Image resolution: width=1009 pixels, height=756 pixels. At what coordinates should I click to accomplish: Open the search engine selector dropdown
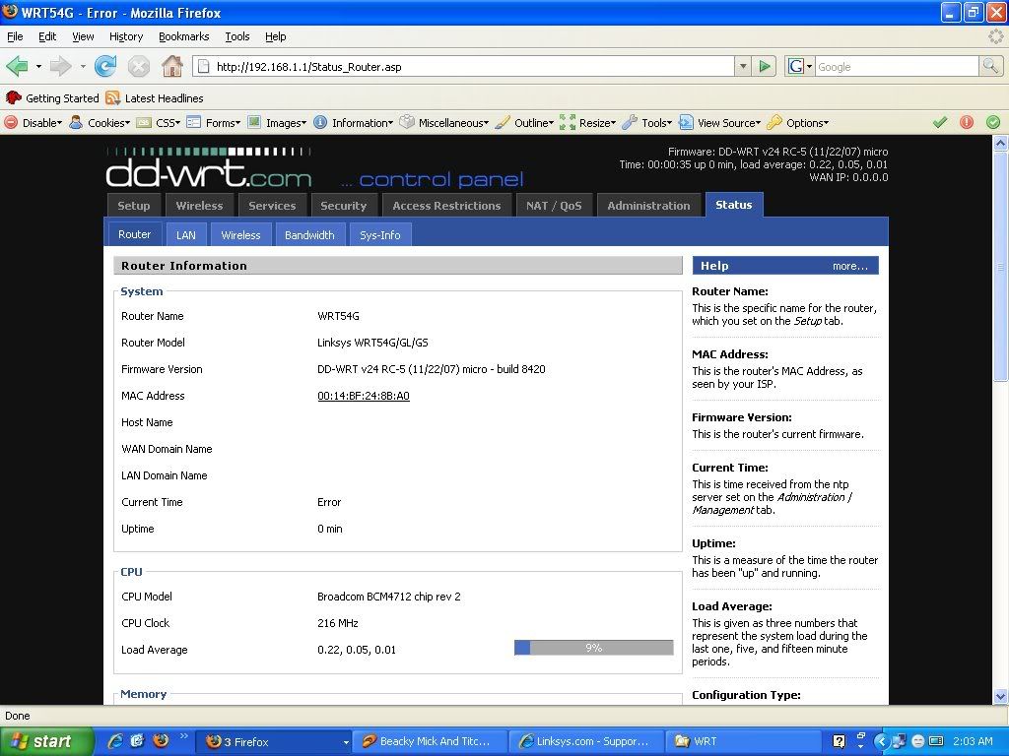[800, 66]
